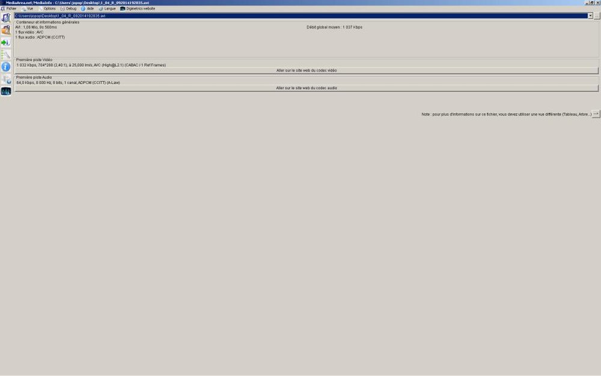Open the Fichier menu
601x376 pixels.
(8, 8)
